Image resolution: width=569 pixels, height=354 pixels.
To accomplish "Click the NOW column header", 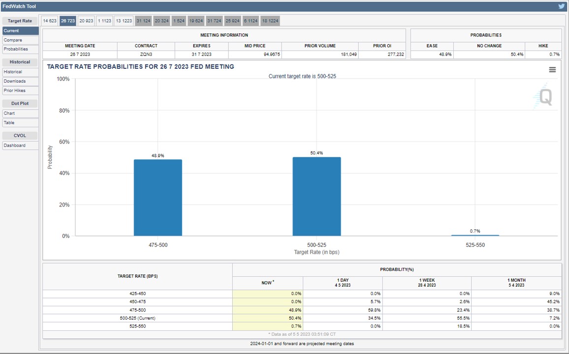I will [268, 283].
